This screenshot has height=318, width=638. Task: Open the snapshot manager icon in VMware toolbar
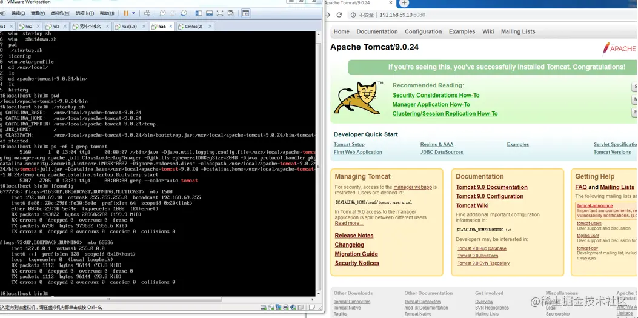(x=184, y=13)
